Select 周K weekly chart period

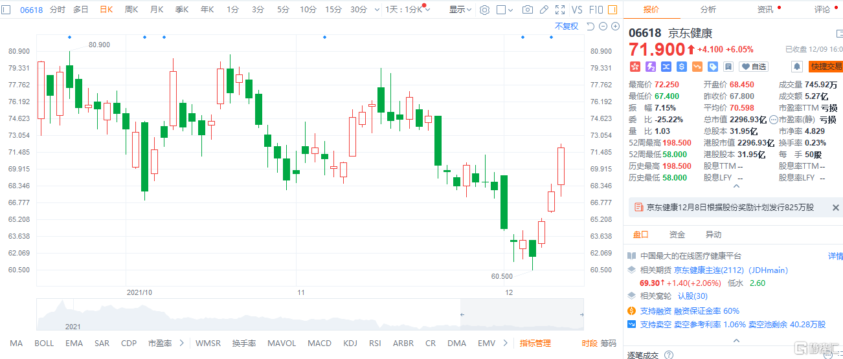click(x=131, y=10)
